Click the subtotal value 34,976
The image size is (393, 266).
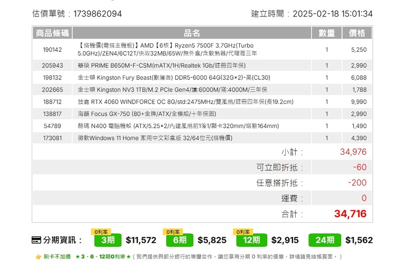click(353, 152)
